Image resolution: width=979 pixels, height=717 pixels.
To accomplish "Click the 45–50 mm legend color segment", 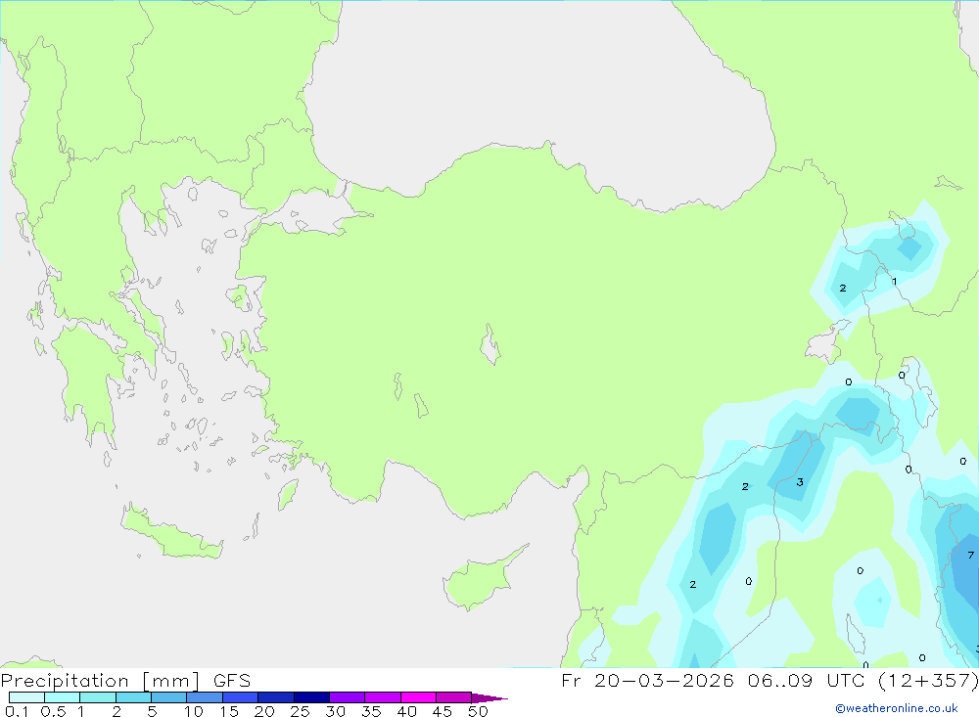I will click(454, 697).
